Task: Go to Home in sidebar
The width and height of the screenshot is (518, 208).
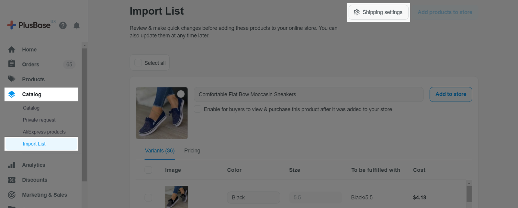Action: coord(29,50)
